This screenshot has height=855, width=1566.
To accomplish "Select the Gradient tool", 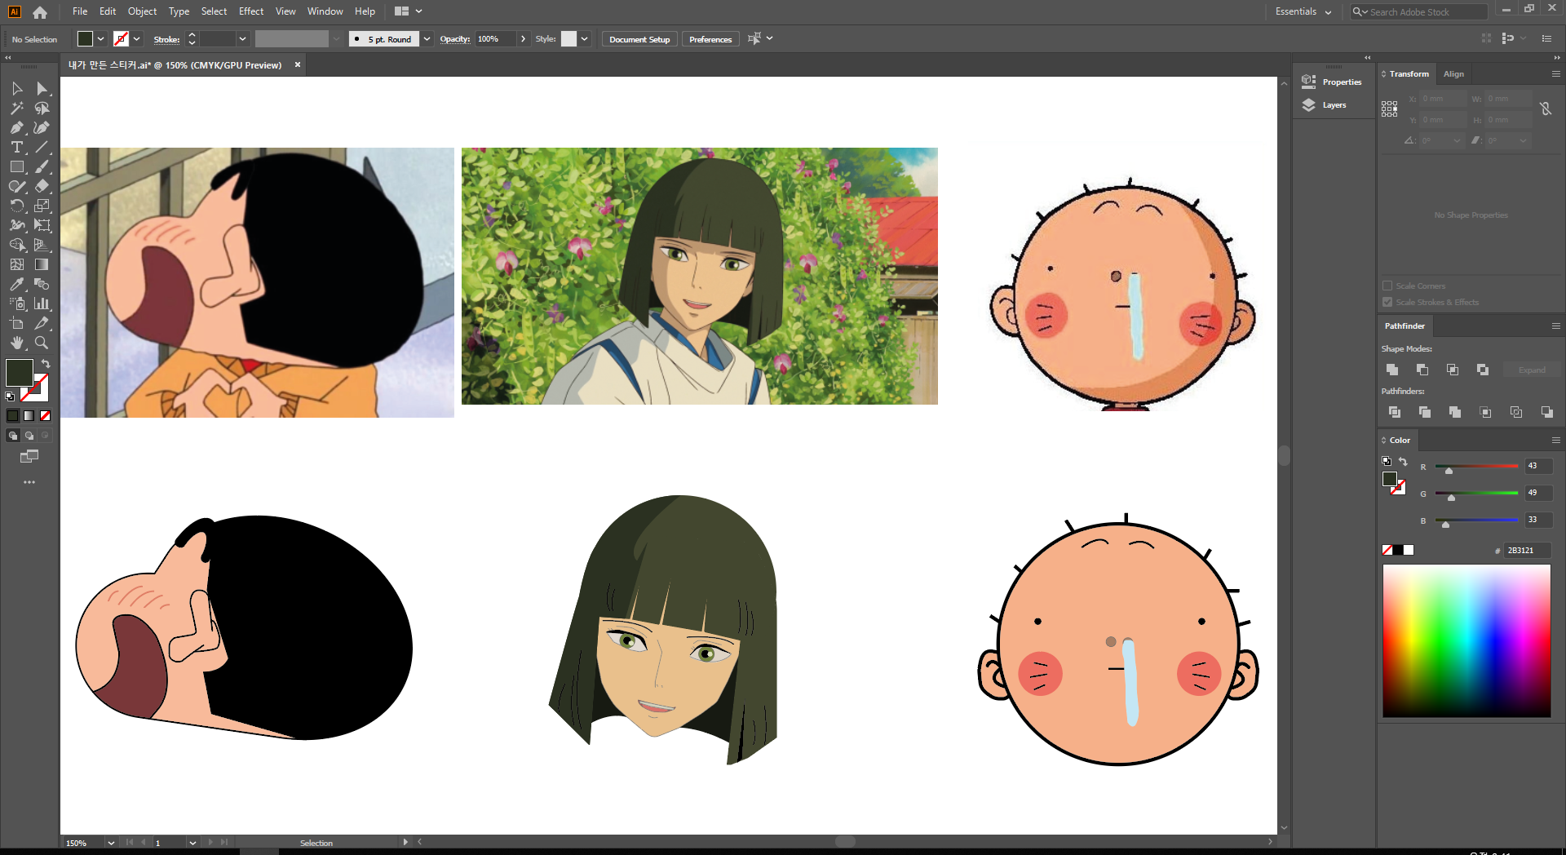I will (42, 264).
